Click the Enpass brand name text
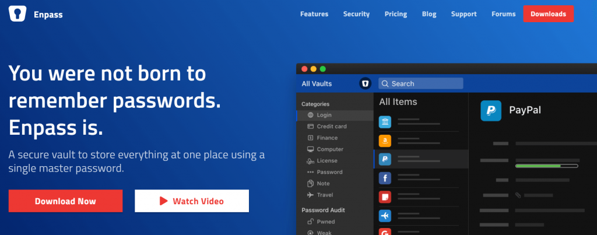The width and height of the screenshot is (597, 235). pyautogui.click(x=48, y=15)
